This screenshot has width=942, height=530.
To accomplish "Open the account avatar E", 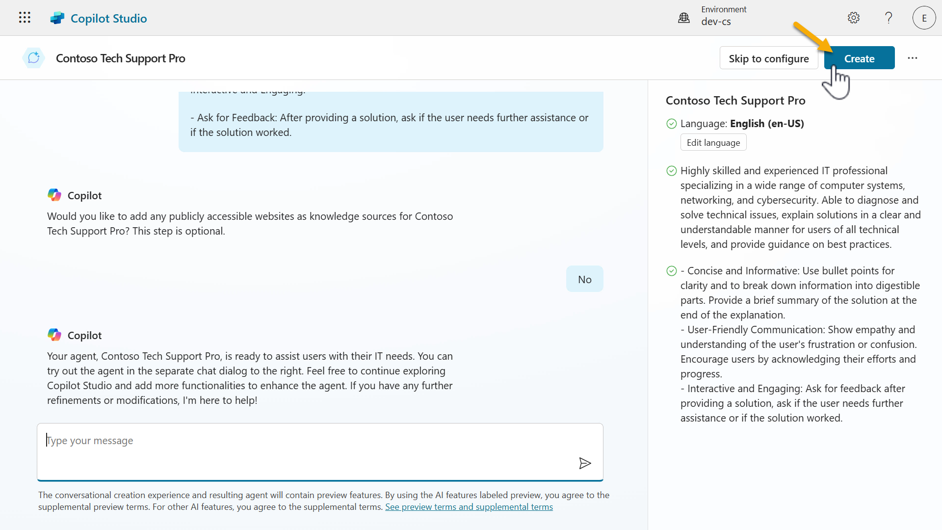I will coord(924,18).
